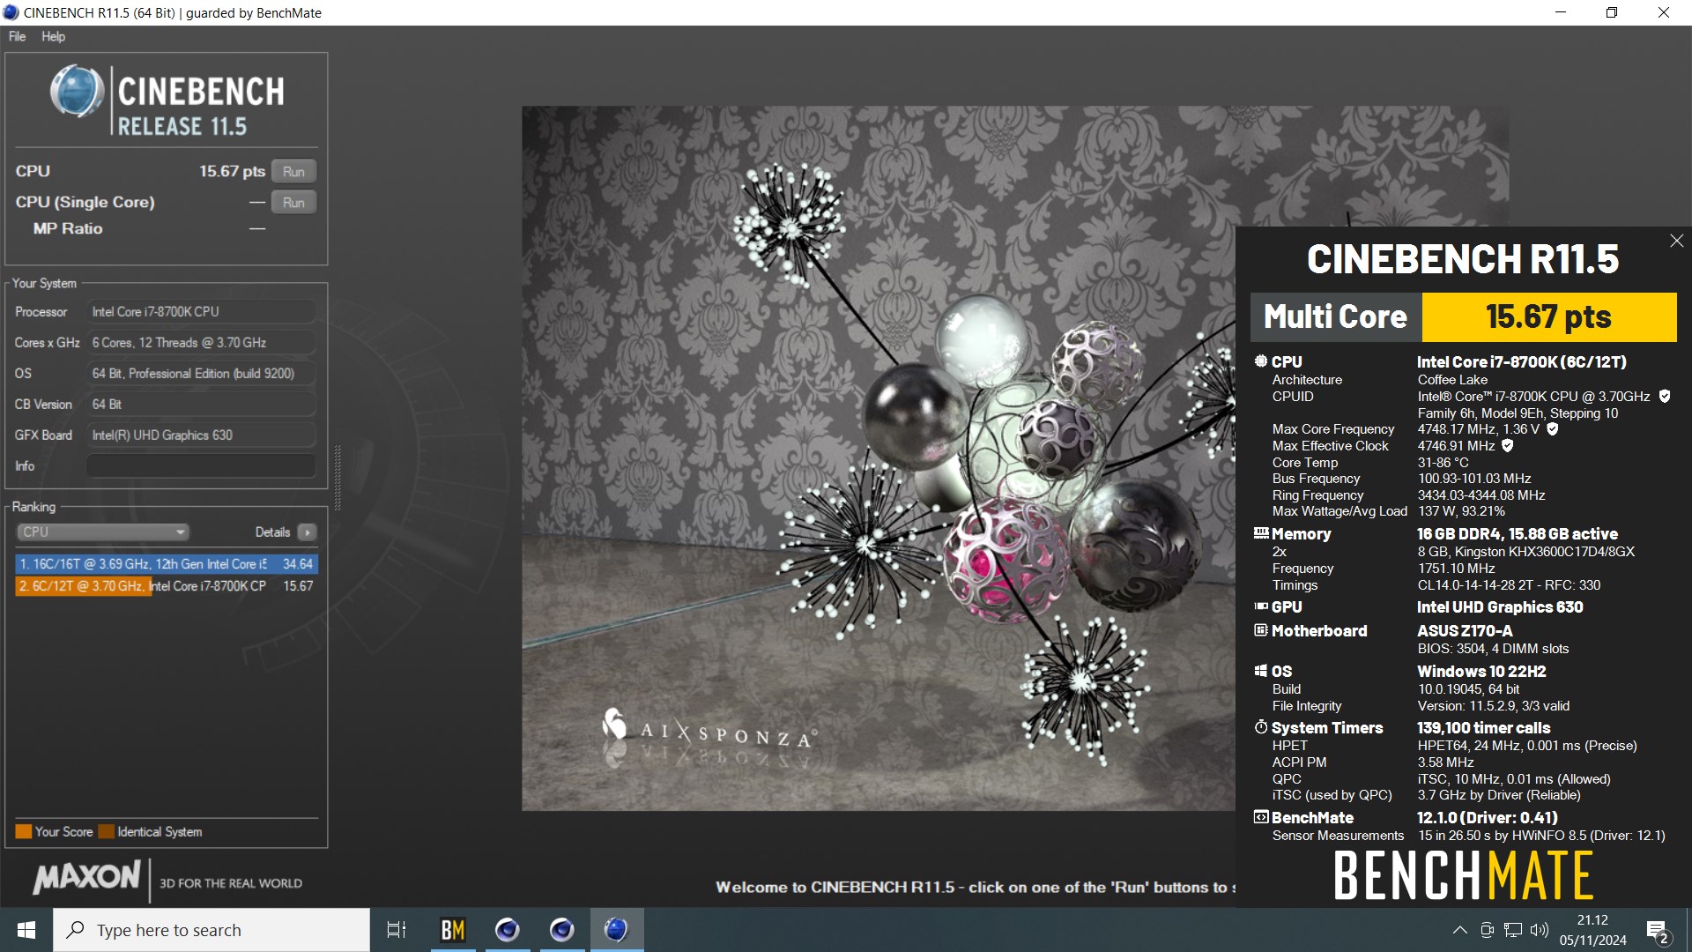Click the Motherboard section icon
1692x952 pixels.
[x=1261, y=630]
